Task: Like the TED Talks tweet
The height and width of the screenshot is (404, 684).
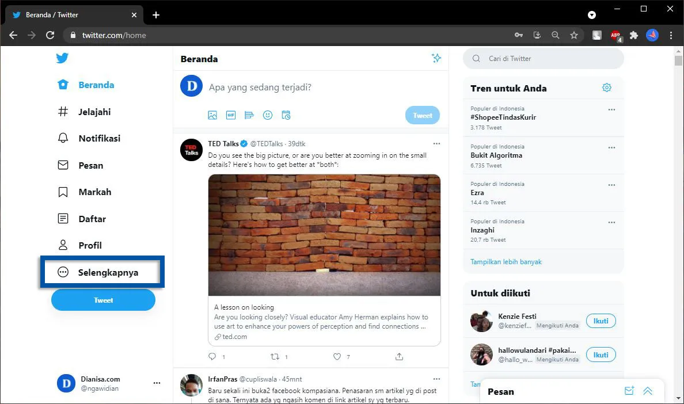Action: [x=337, y=357]
